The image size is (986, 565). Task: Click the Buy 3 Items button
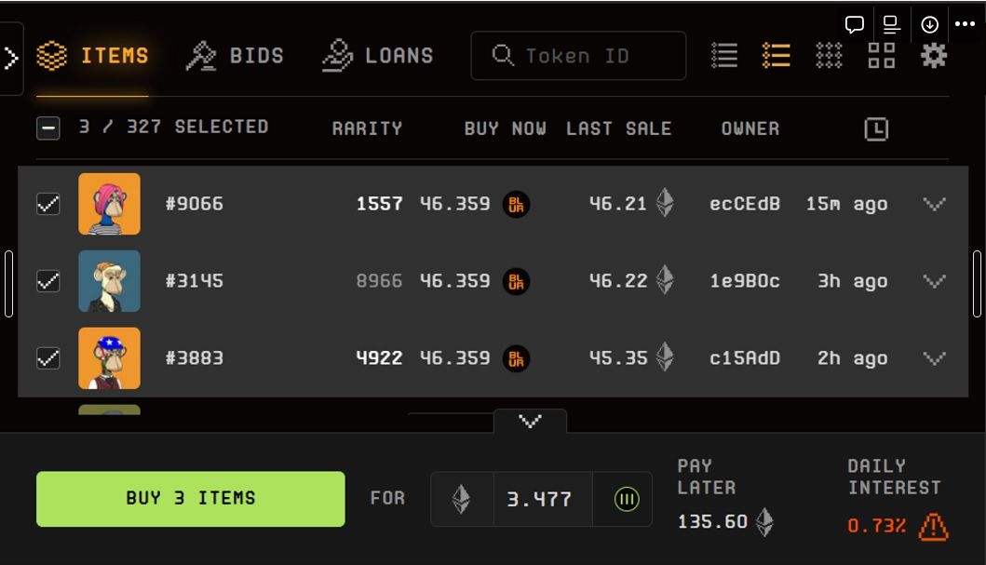pyautogui.click(x=190, y=499)
